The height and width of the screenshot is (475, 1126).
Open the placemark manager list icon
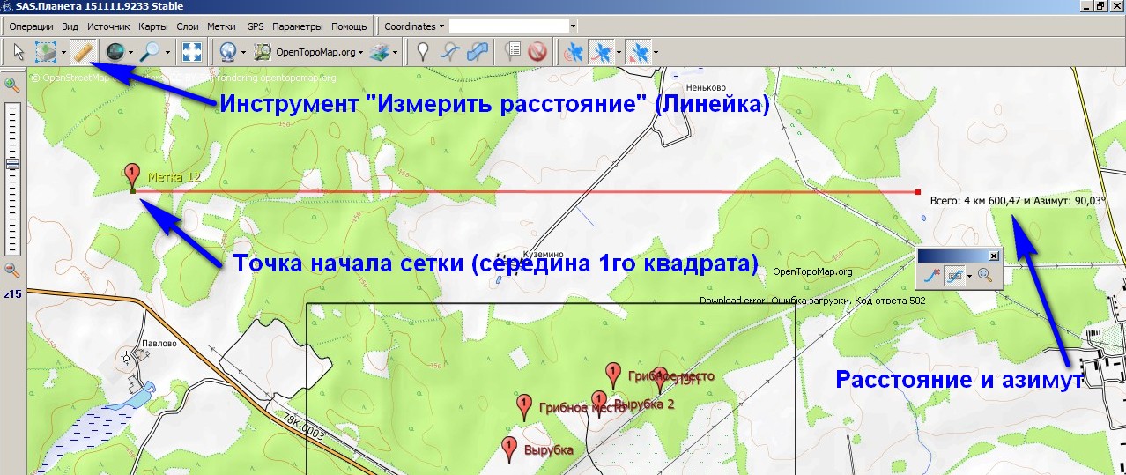pyautogui.click(x=513, y=52)
